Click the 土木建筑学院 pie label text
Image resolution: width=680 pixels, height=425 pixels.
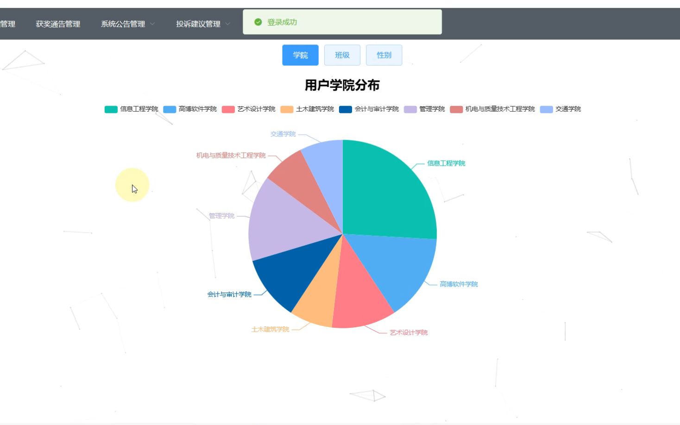coord(270,330)
